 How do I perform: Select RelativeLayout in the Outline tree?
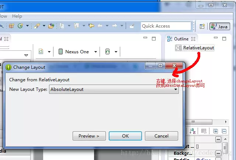coord(195,48)
